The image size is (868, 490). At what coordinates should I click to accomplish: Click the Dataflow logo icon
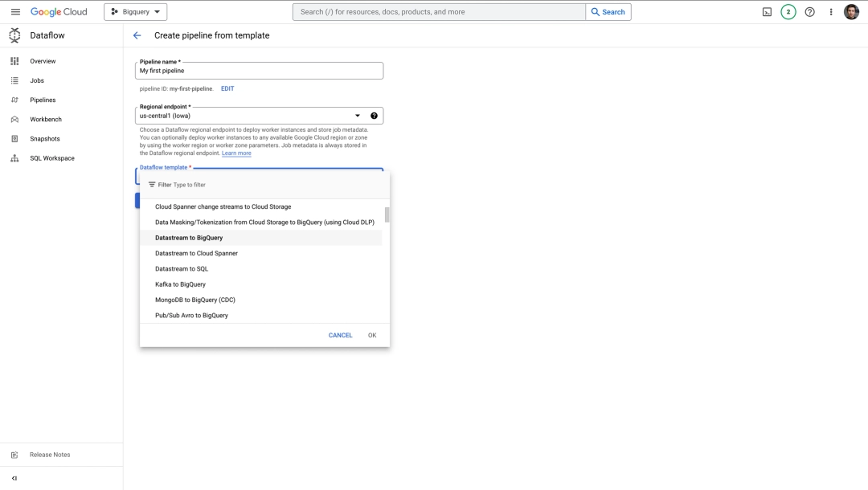click(x=13, y=35)
